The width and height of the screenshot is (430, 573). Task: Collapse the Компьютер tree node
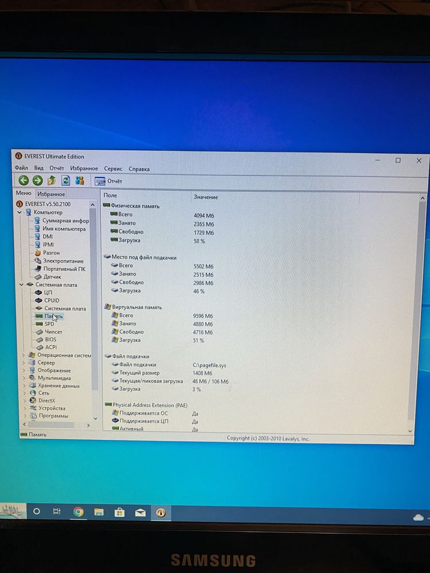[x=19, y=213]
